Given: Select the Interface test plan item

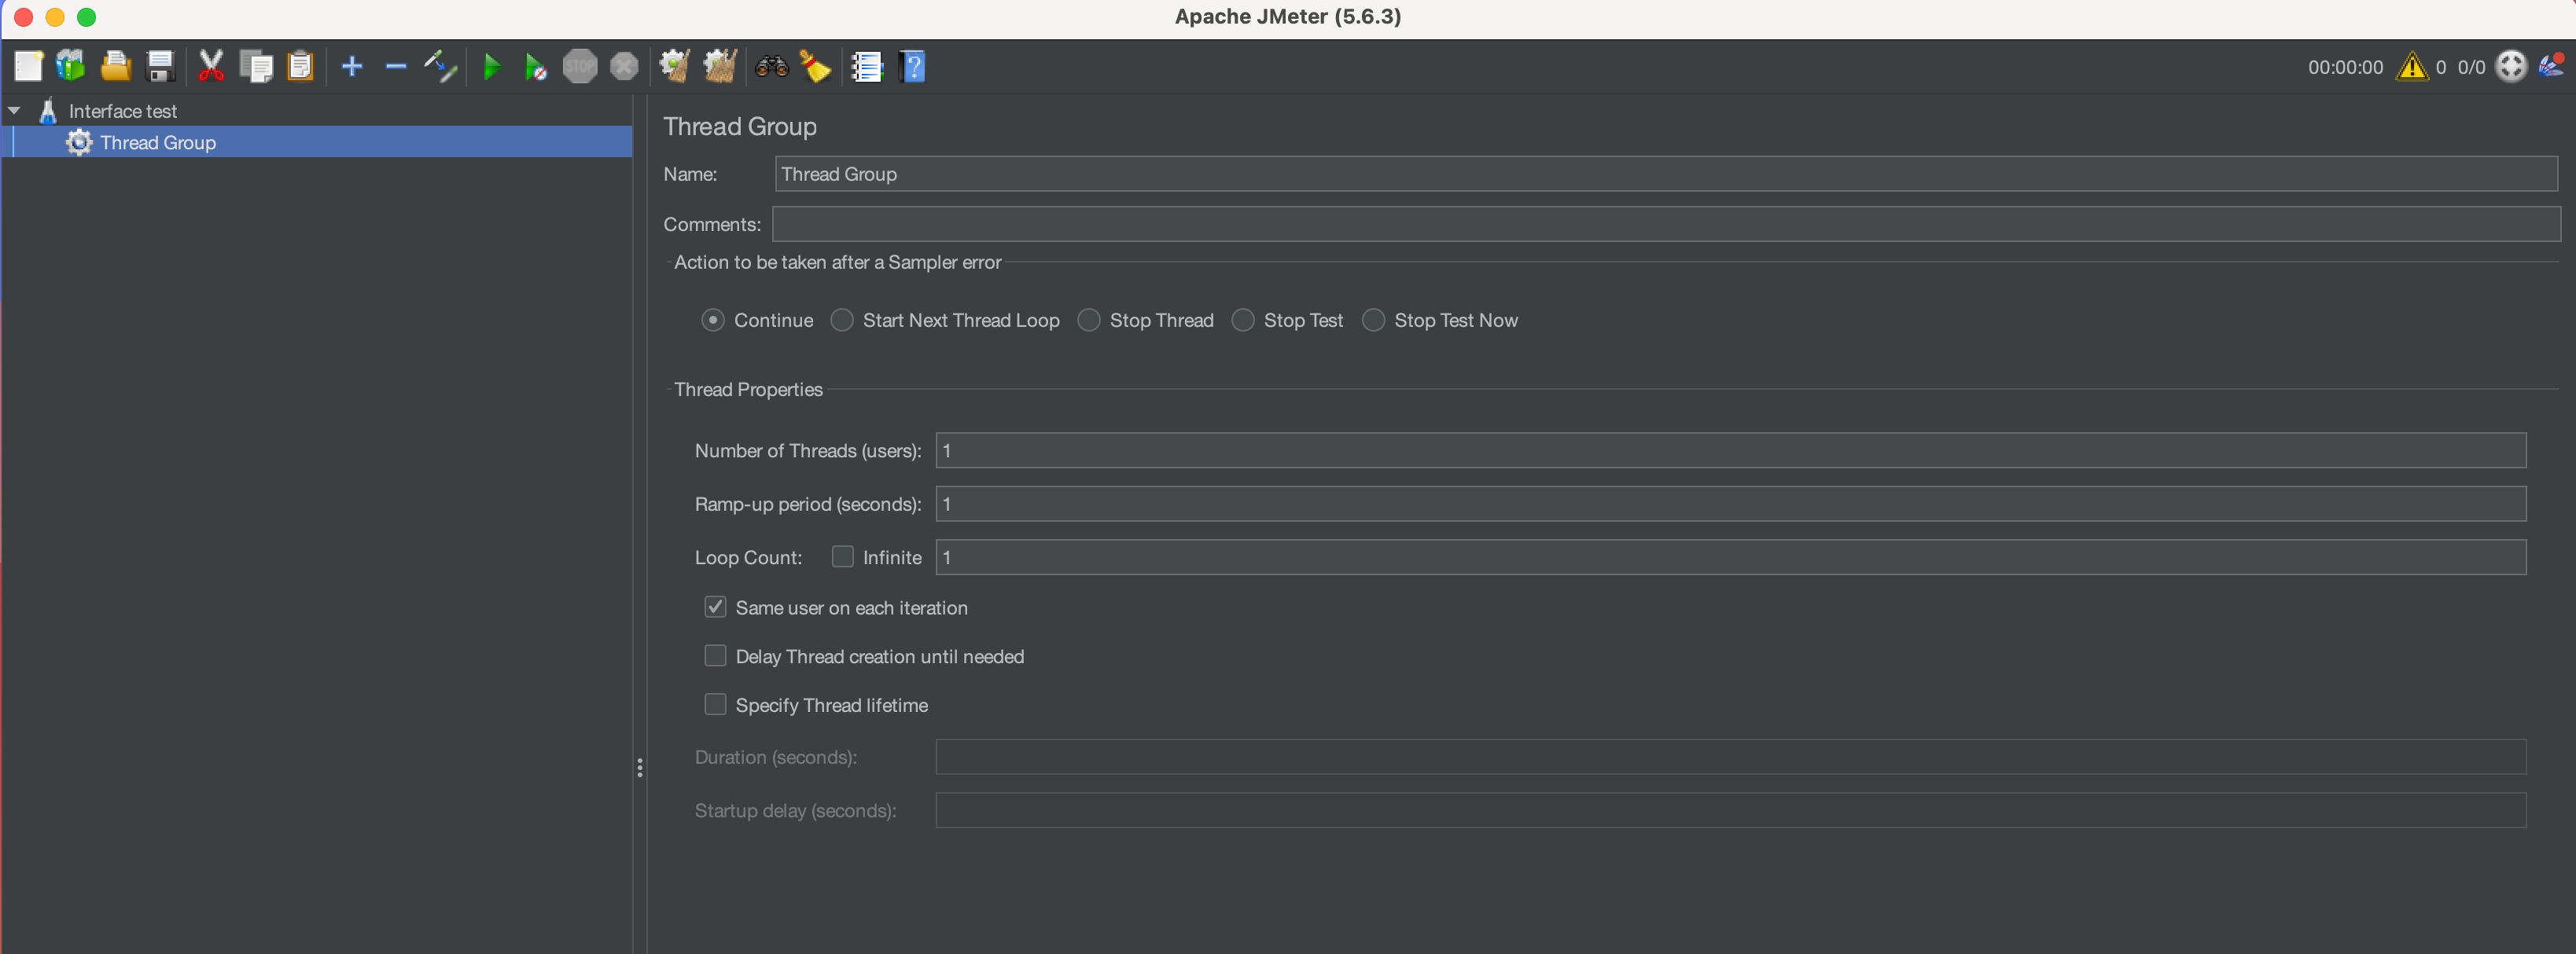Looking at the screenshot, I should point(122,111).
